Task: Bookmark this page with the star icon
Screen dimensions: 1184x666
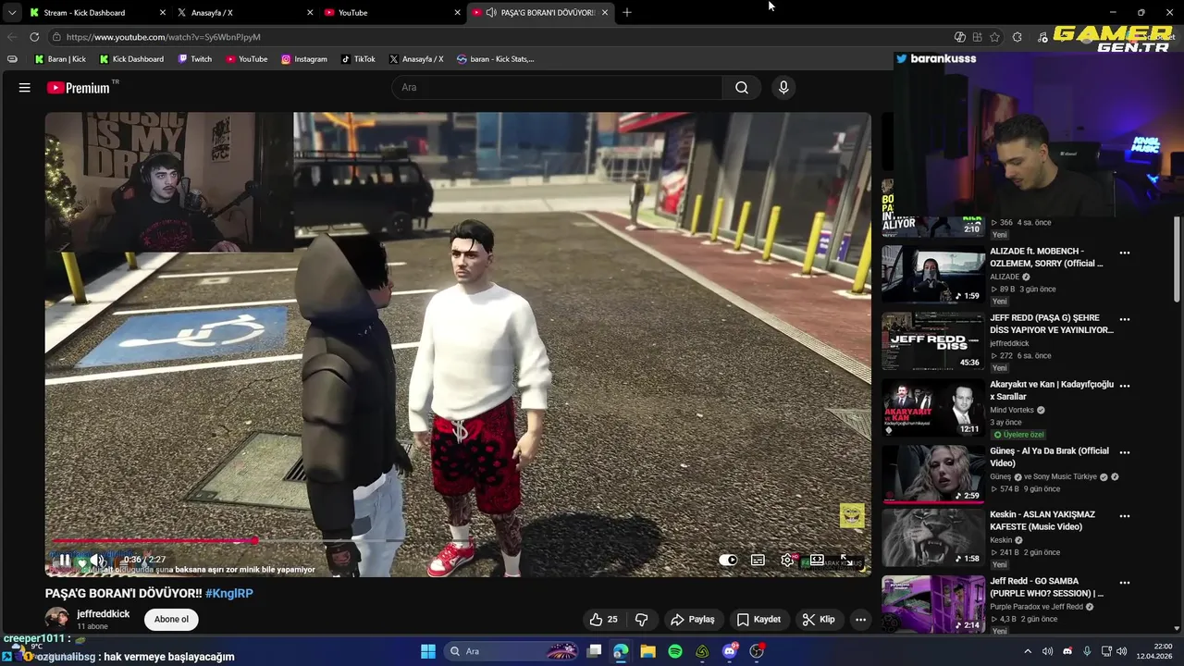Action: point(994,37)
